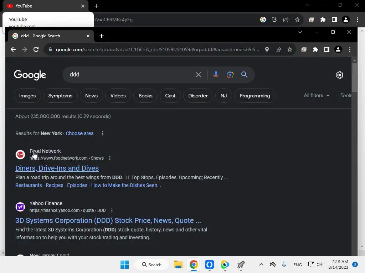Screen dimensions: 365x273
Task: Filter results by News
Action: tap(91, 96)
